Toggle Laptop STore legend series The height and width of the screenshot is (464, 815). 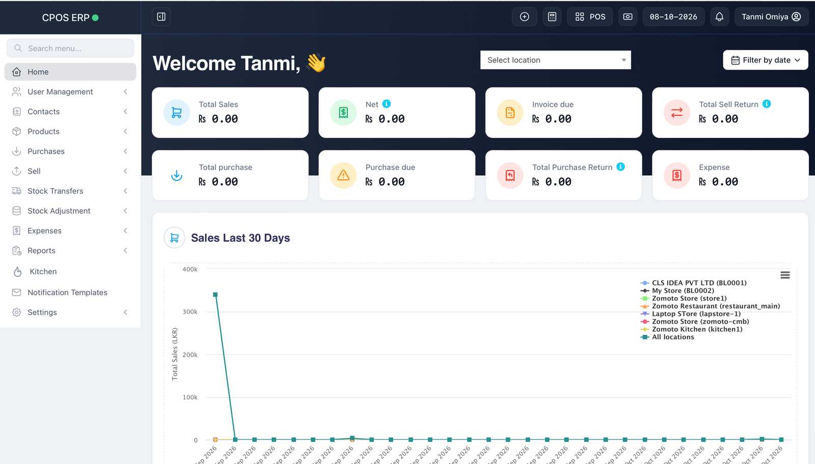tap(690, 313)
